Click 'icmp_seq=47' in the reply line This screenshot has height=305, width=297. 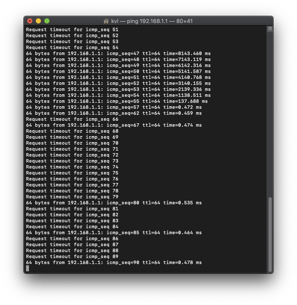123,53
